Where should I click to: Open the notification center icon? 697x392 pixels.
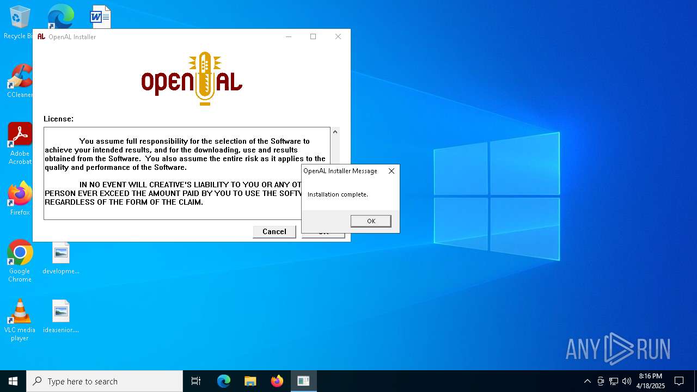click(x=679, y=381)
